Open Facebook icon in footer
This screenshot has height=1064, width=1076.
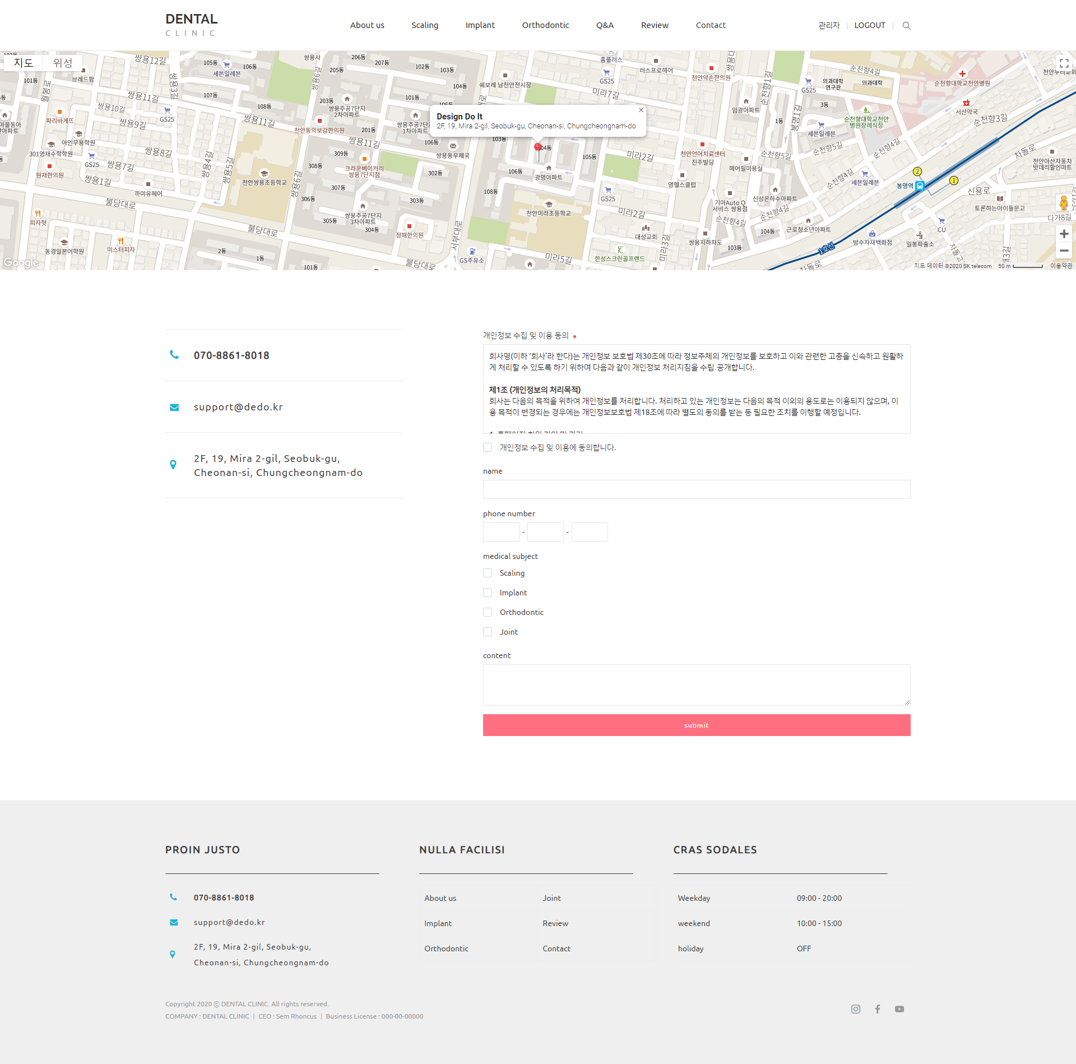[878, 1009]
